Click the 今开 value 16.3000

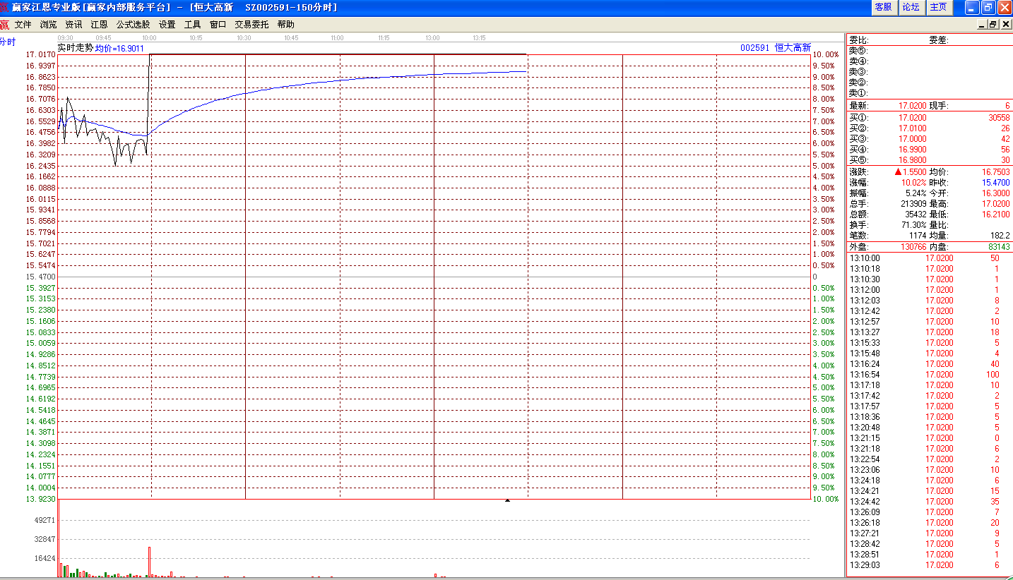[x=996, y=193]
